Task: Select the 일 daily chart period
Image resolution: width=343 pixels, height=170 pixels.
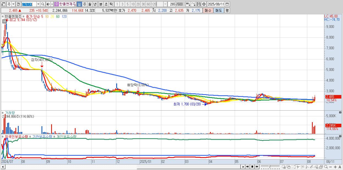Action: click(x=79, y=4)
